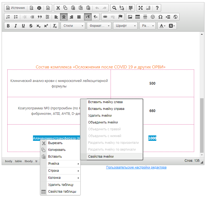Maximize the editor with the fullscreen icon

click(140, 8)
